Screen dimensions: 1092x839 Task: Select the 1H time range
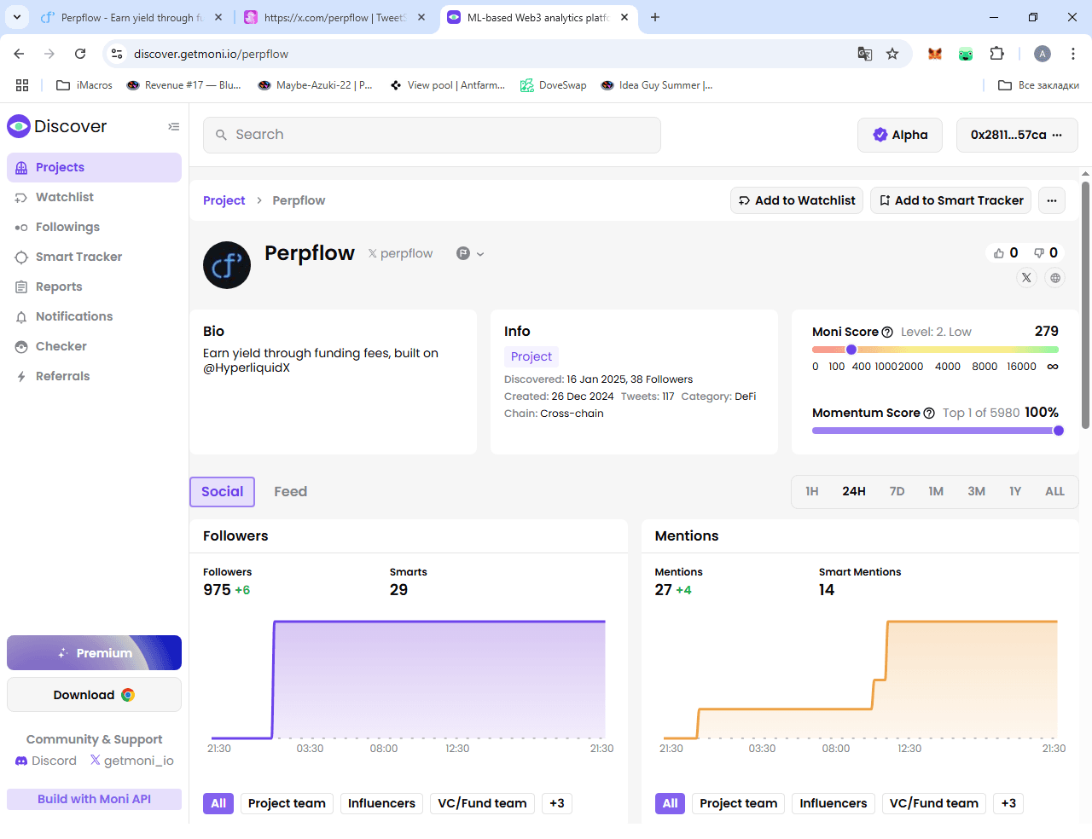(x=812, y=491)
